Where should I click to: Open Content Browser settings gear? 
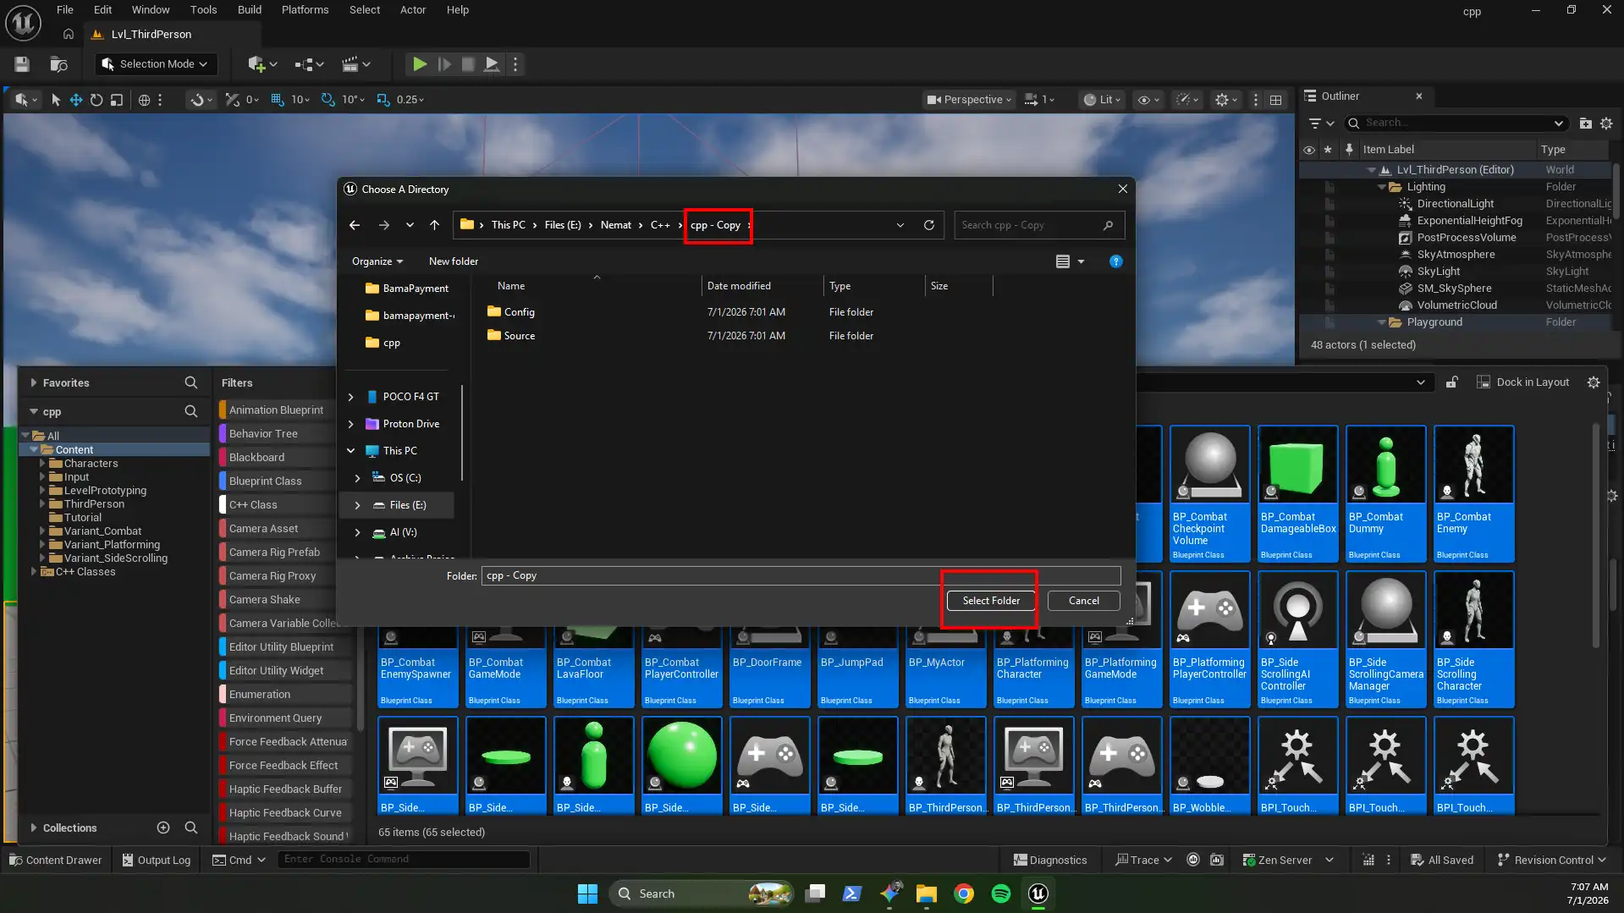pos(1594,382)
